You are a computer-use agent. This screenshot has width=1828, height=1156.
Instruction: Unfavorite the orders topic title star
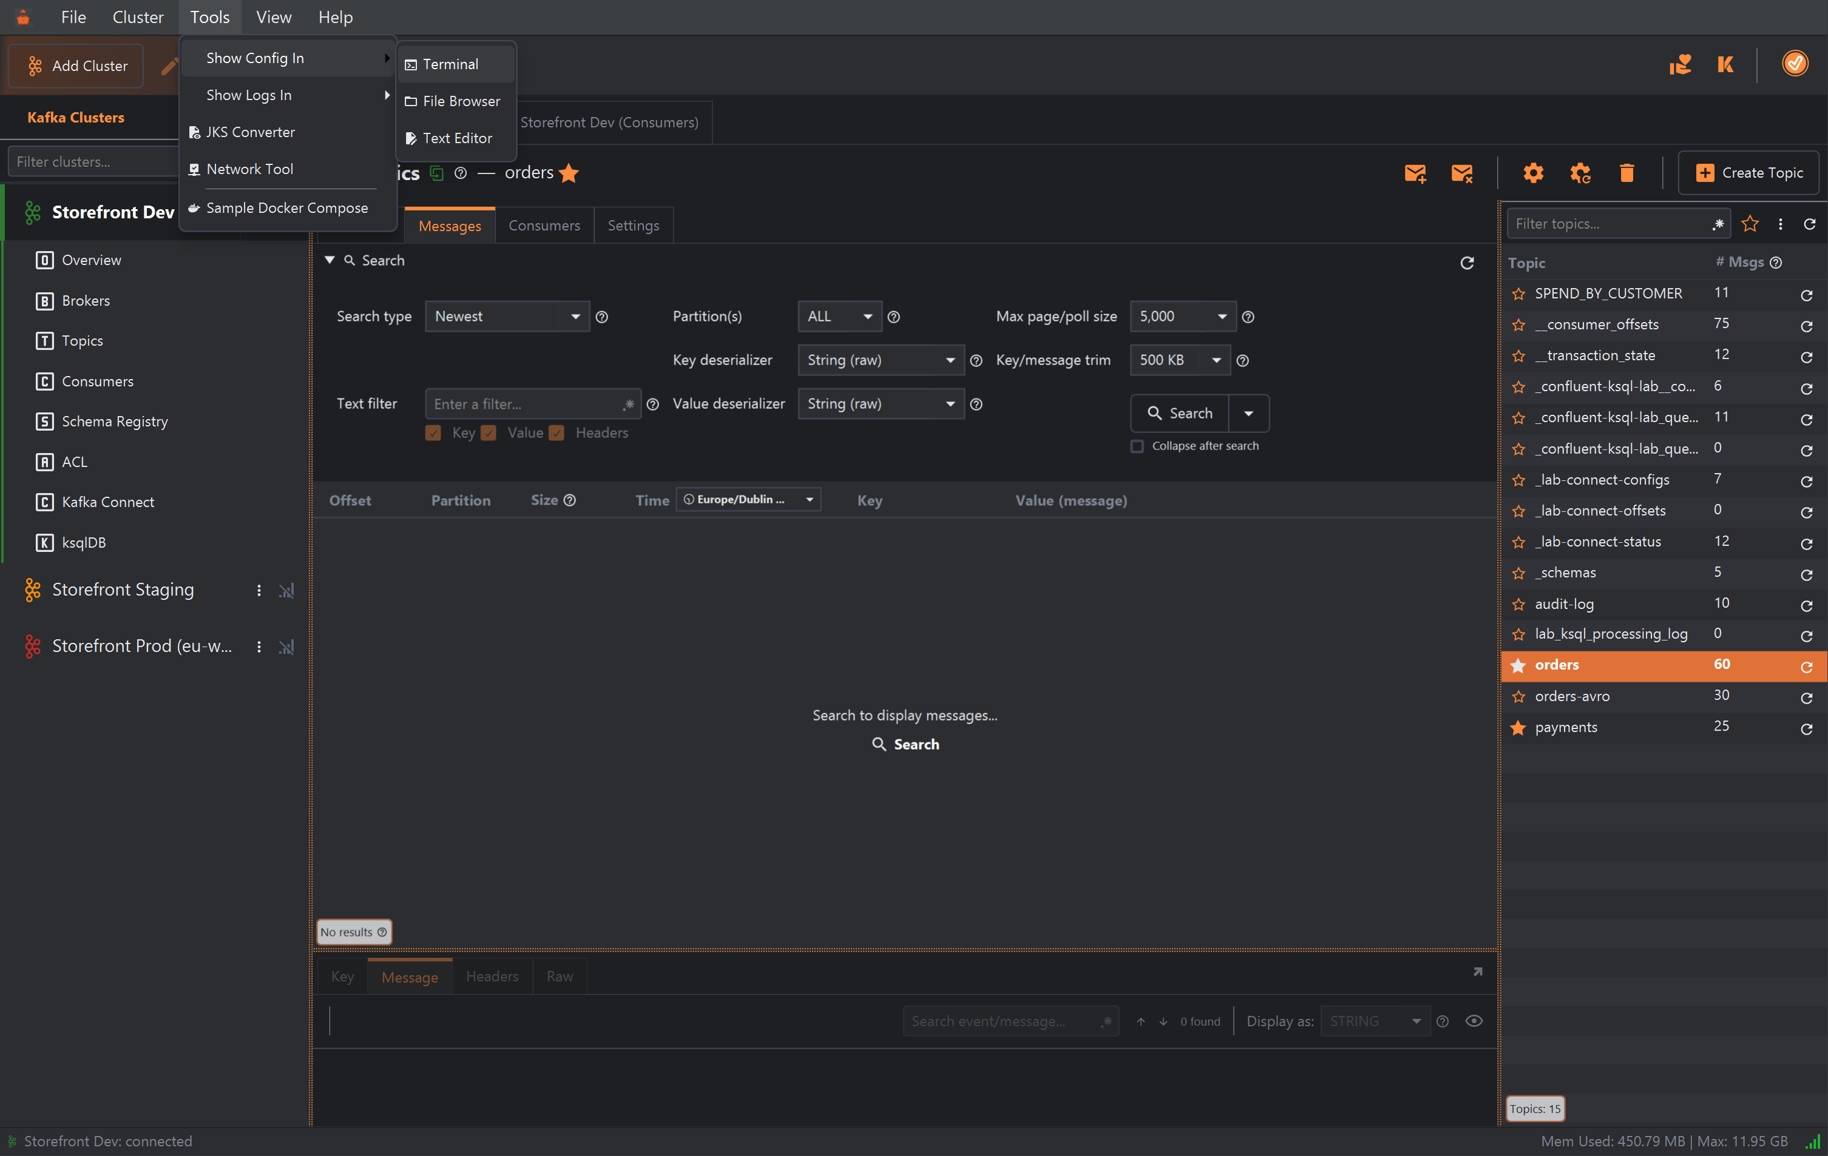tap(569, 173)
